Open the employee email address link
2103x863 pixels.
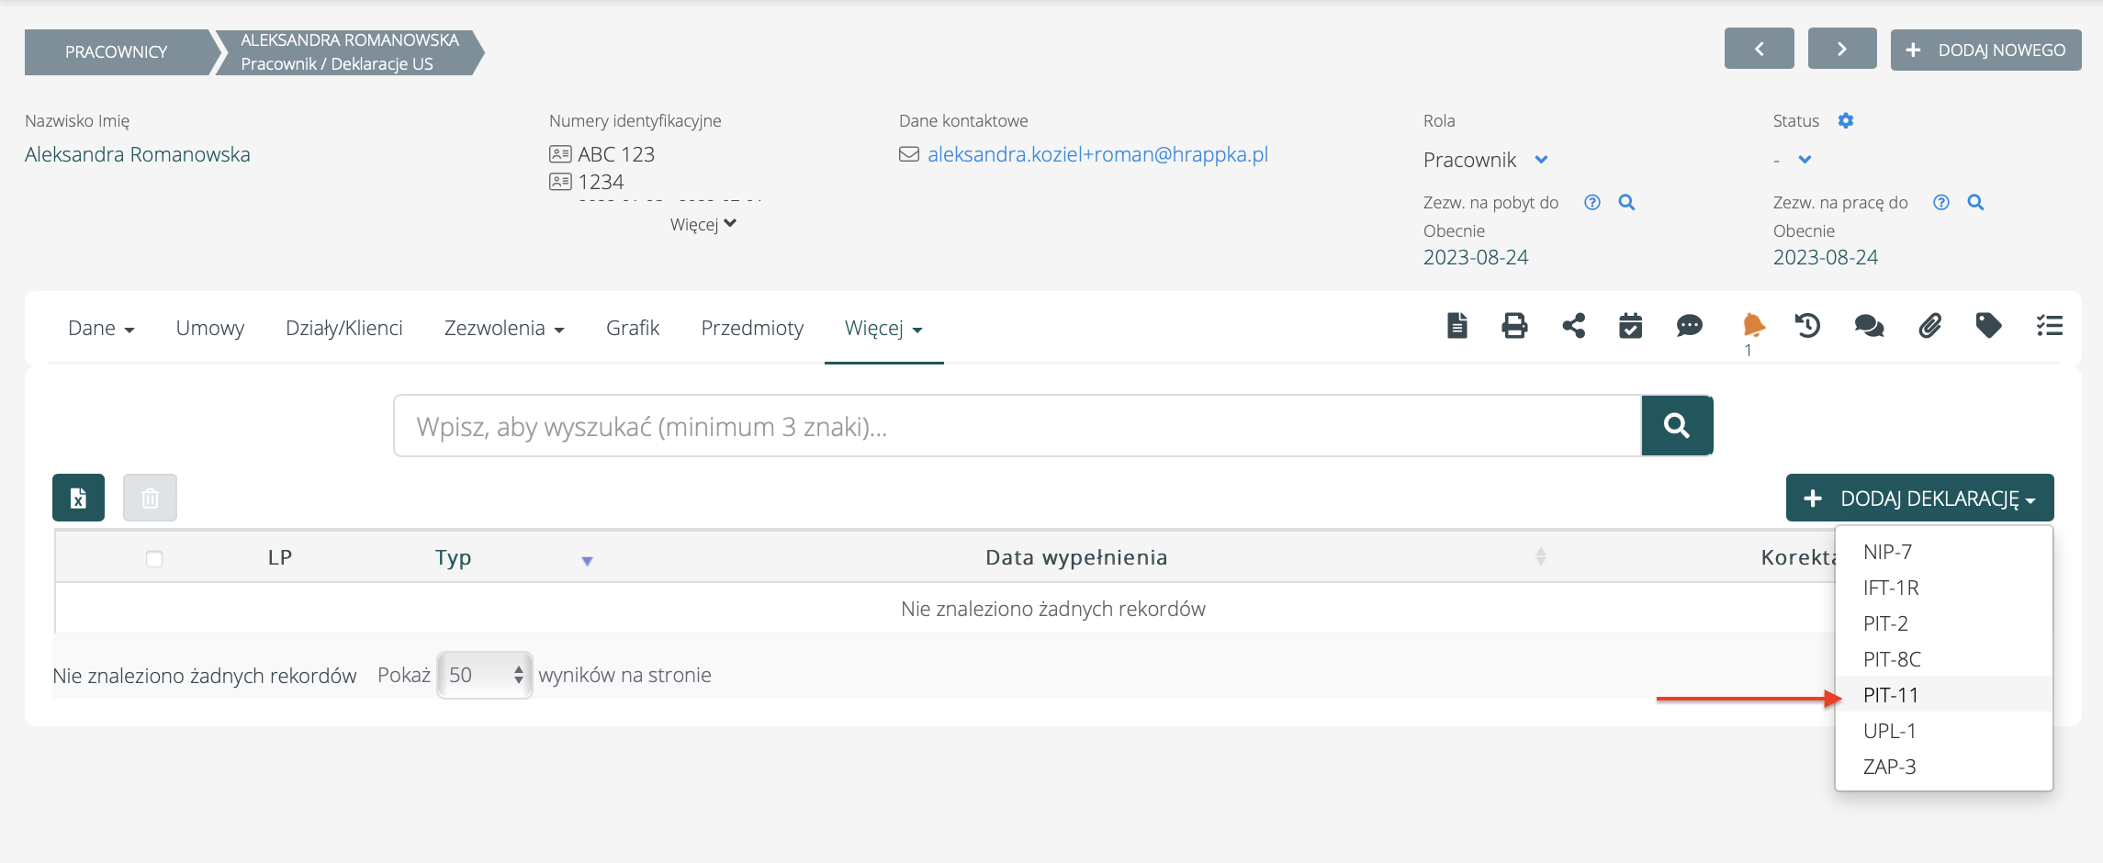click(x=1097, y=154)
